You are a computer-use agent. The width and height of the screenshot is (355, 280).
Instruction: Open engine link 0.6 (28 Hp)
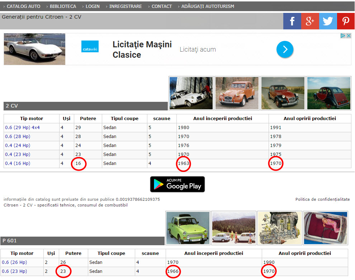tap(18, 137)
